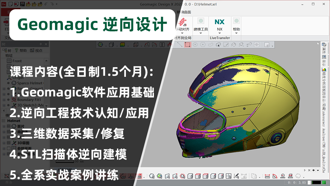
Task: Open the quick access customize dropdown
Action: (x=57, y=4)
